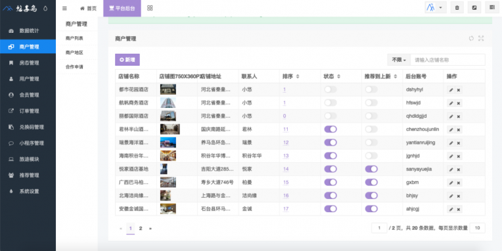
Task: Edit the chenzhoujunlin account row
Action: tap(451, 129)
